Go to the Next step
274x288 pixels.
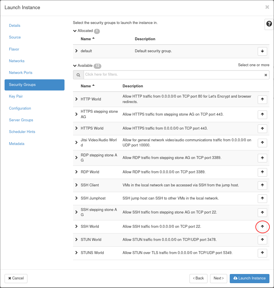tap(218, 278)
